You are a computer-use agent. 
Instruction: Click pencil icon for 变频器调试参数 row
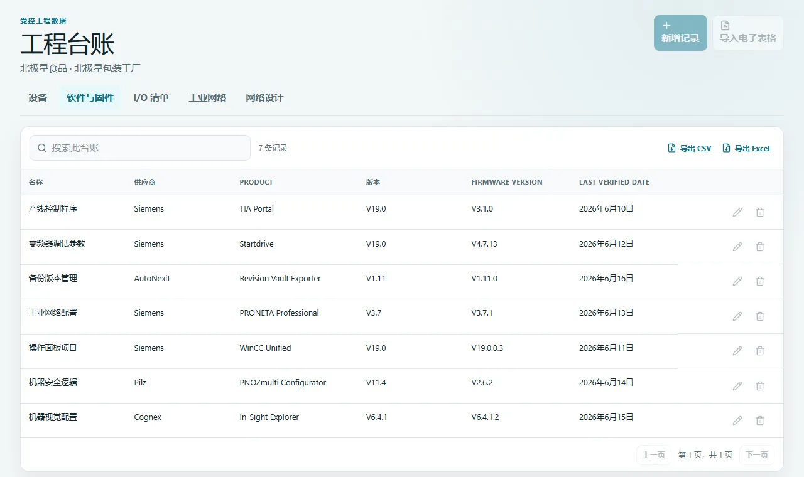(737, 247)
